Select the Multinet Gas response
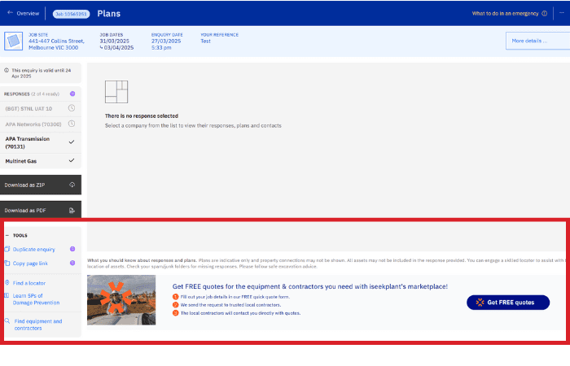Screen dimensions: 570x366 point(23,160)
